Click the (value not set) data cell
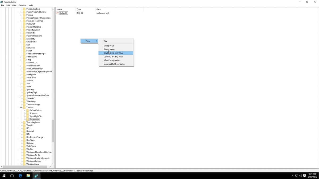The image size is (319, 179). [103, 13]
